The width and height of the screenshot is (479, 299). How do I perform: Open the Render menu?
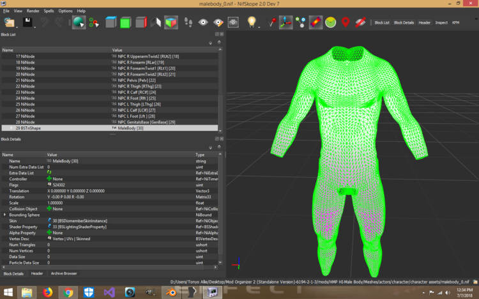coord(33,11)
